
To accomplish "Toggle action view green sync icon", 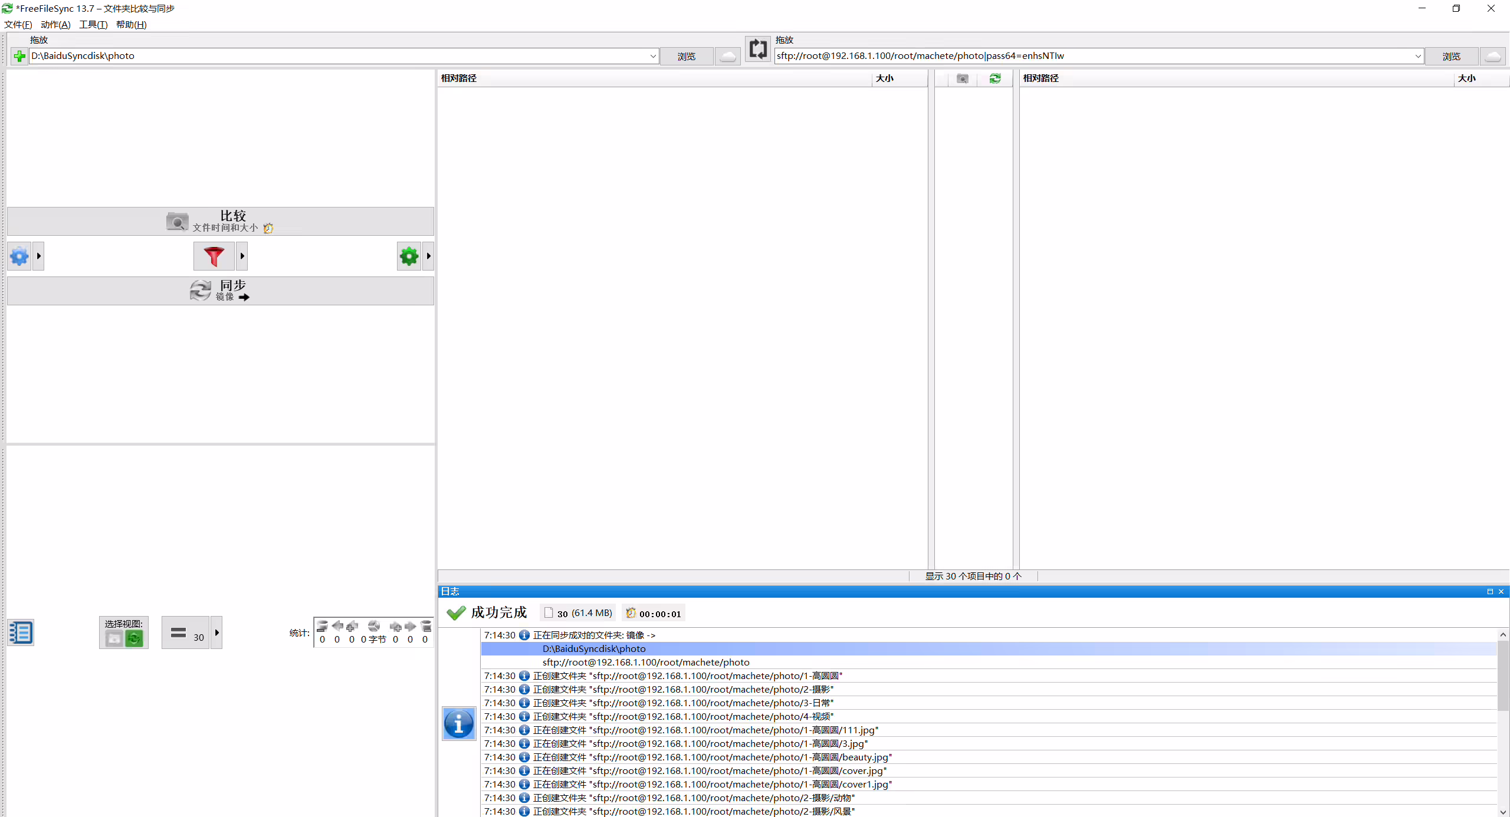I will click(x=134, y=638).
